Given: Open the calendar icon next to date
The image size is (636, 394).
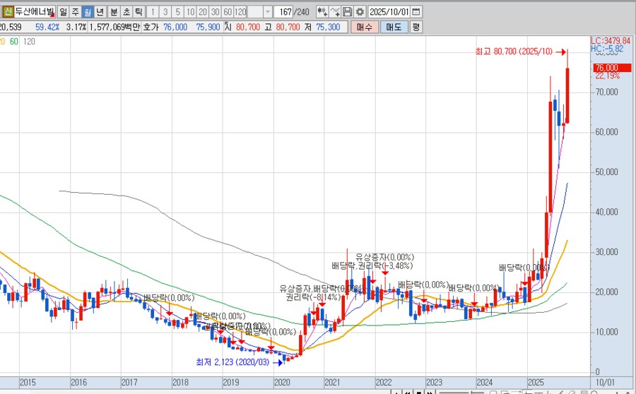Looking at the screenshot, I should 416,12.
